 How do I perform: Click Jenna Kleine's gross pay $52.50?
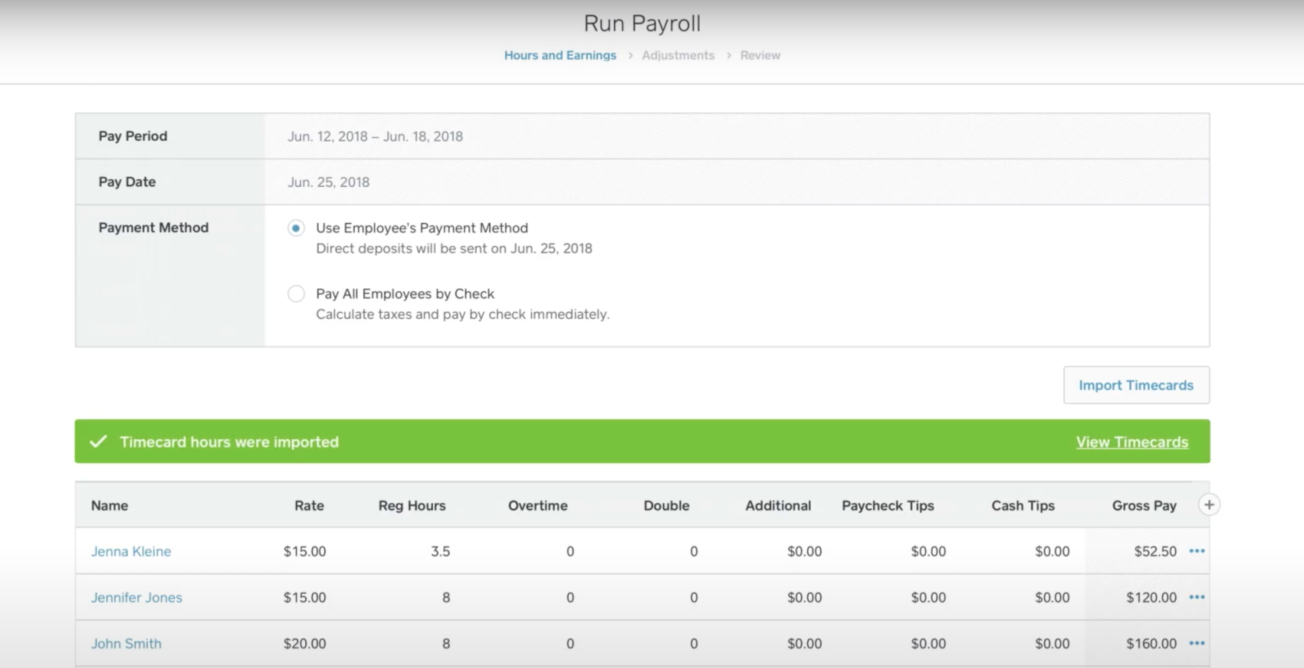point(1155,551)
